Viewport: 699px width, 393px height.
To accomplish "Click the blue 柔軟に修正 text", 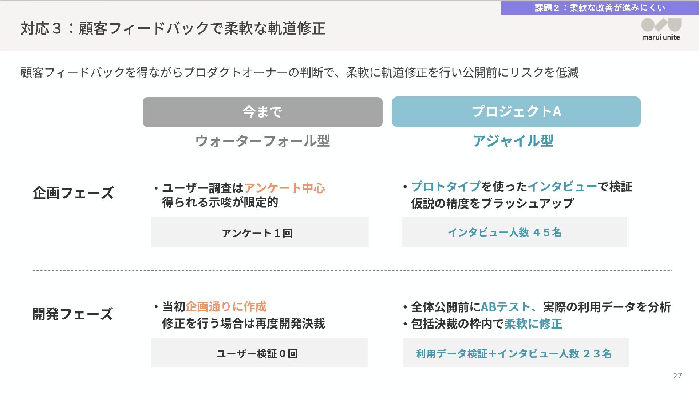I will click(533, 324).
